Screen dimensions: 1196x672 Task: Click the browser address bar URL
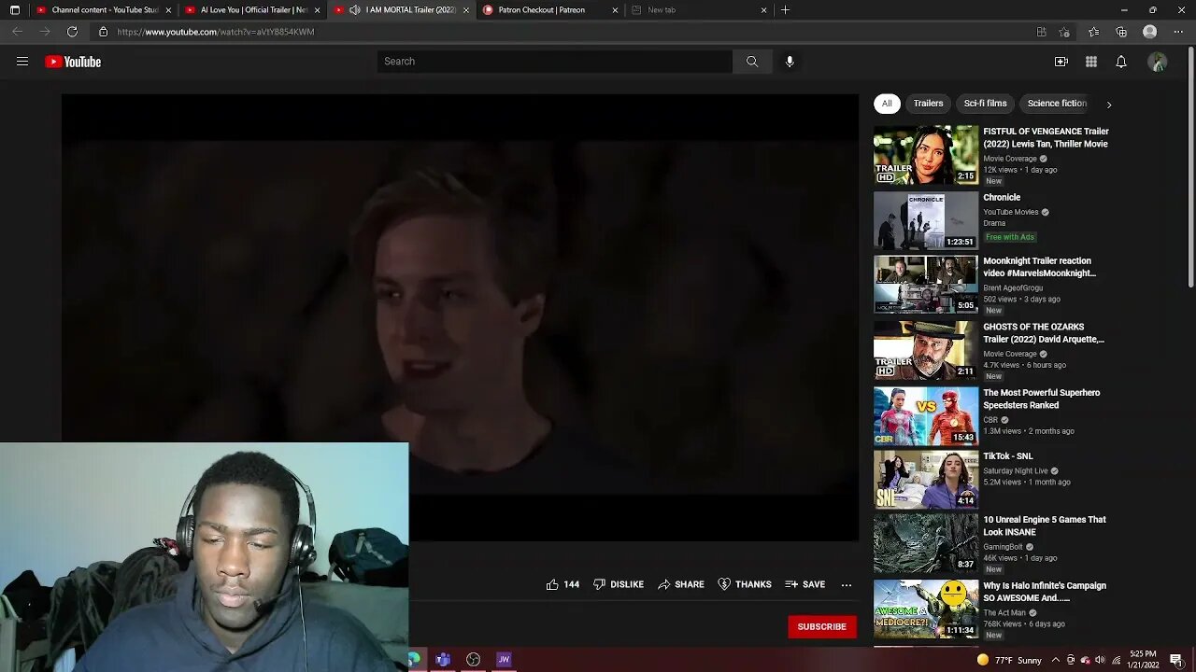click(x=216, y=32)
